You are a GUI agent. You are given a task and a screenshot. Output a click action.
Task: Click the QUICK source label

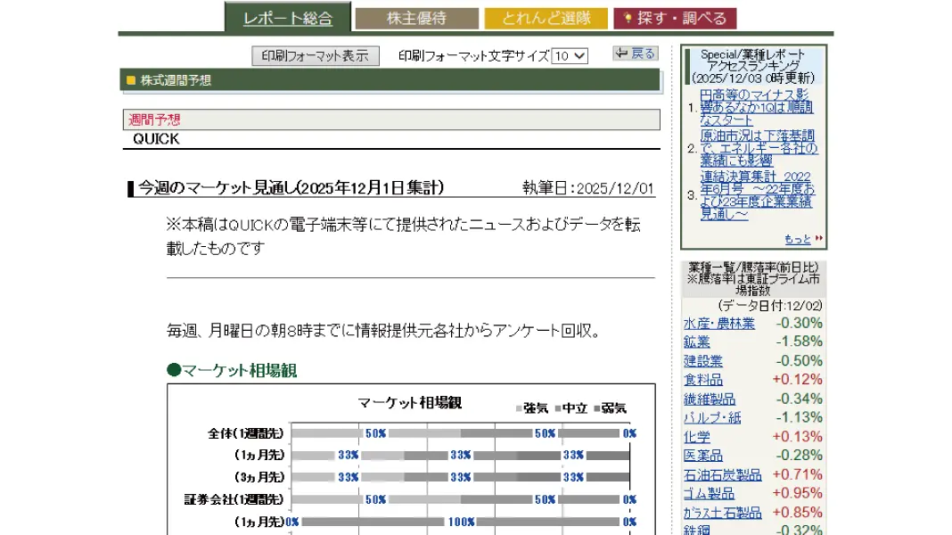coord(156,139)
